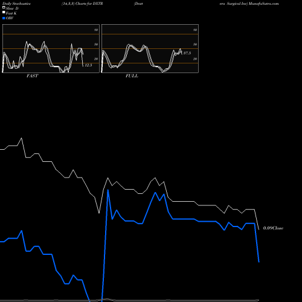The image size is (302, 302).
Task: Click the FULL label under chart
Action: pos(132,76)
